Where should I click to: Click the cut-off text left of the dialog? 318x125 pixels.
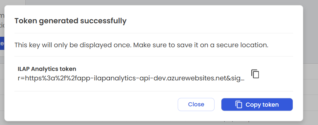2,21
